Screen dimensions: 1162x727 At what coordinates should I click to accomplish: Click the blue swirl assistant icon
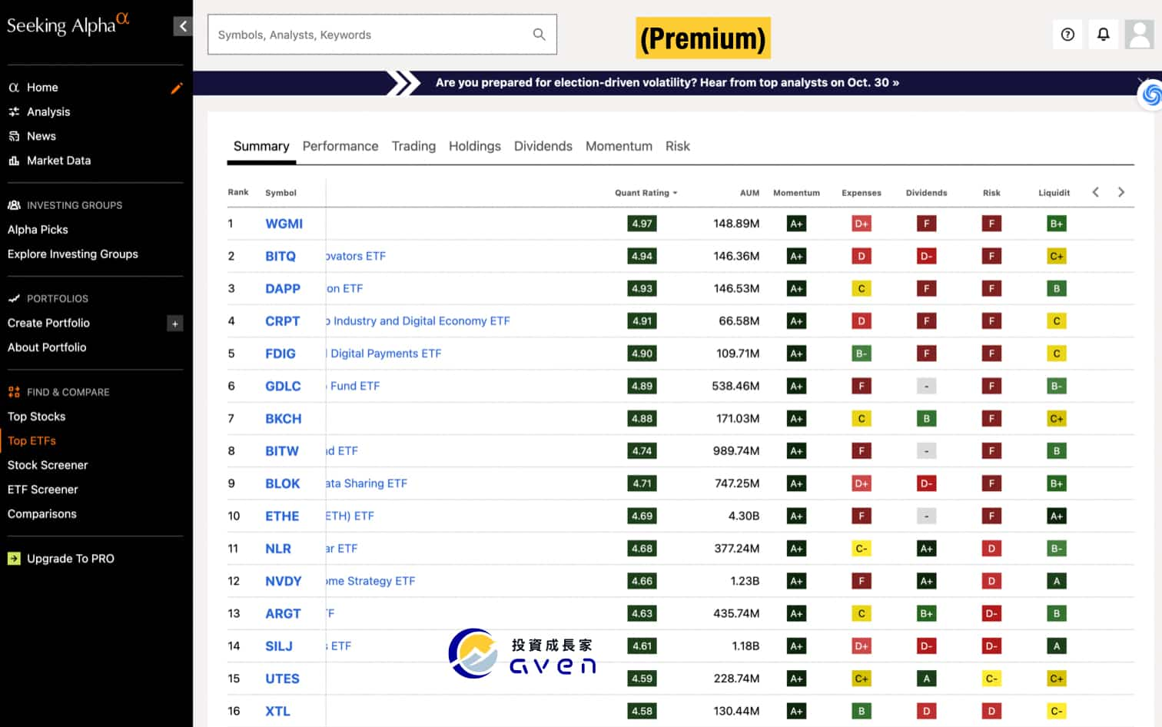point(1150,95)
